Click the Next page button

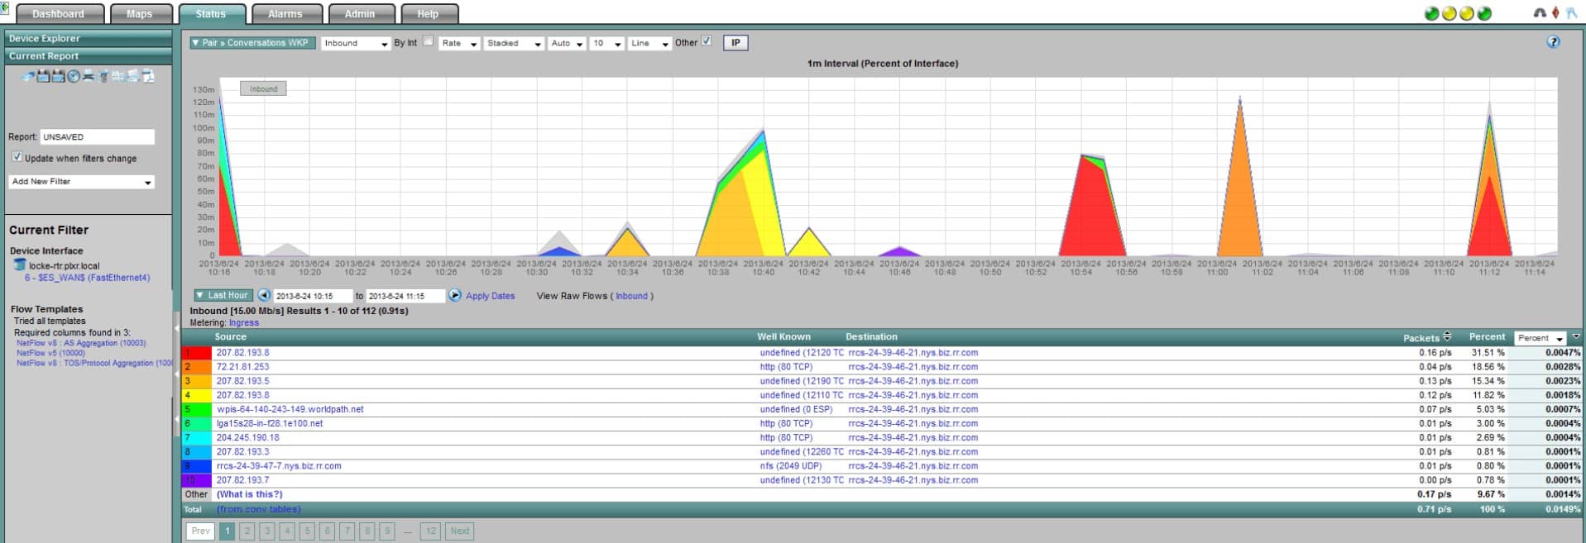point(459,531)
